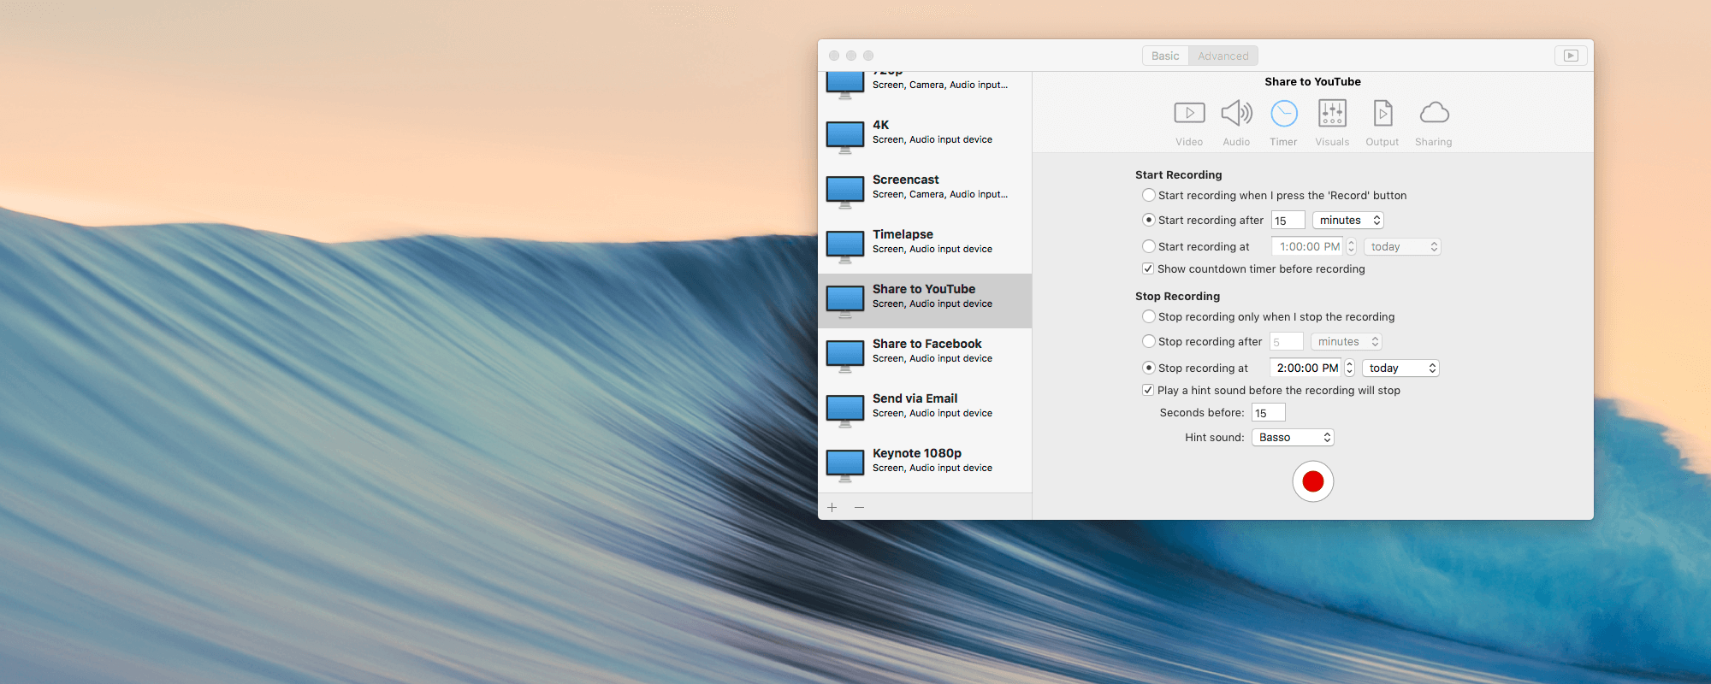Screen dimensions: 1711x684
Task: Open the start delay minutes unit dropdown
Action: click(1348, 221)
